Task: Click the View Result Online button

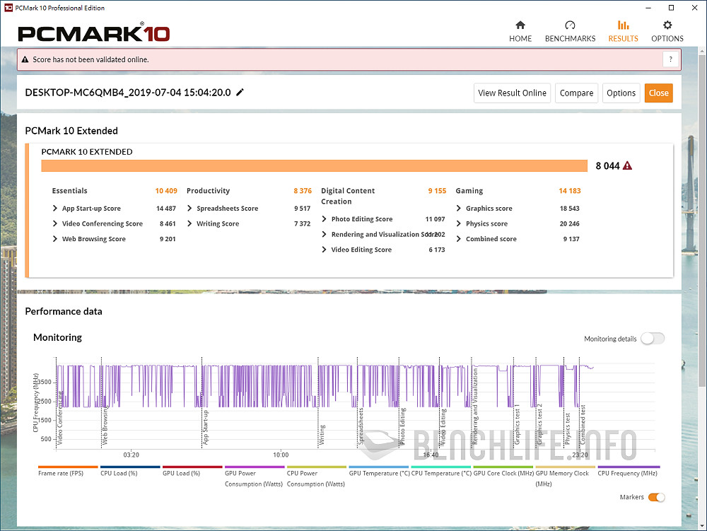Action: click(512, 93)
